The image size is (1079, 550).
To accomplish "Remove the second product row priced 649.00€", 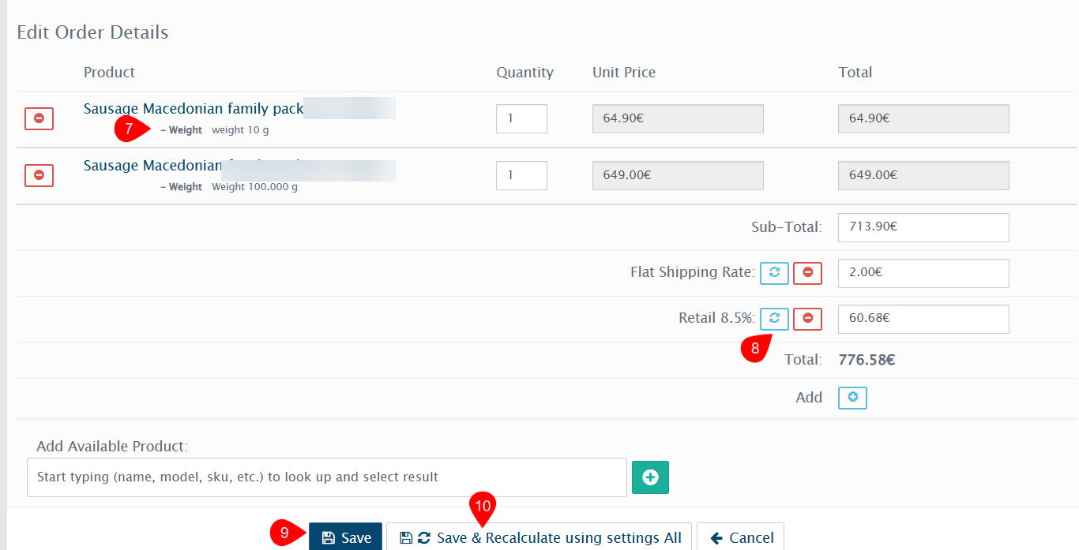I will point(39,175).
